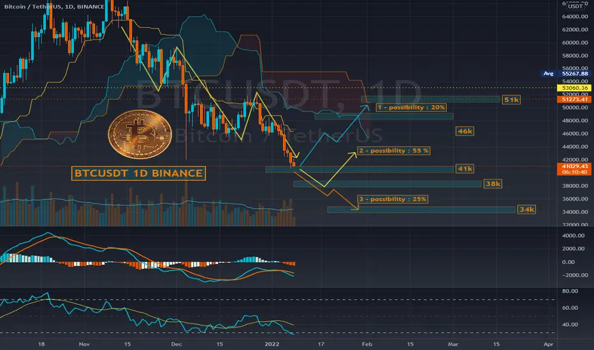Select the 51k target label

click(x=511, y=99)
